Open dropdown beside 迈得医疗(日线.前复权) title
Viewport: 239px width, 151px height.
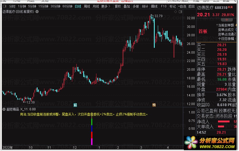pos(37,12)
